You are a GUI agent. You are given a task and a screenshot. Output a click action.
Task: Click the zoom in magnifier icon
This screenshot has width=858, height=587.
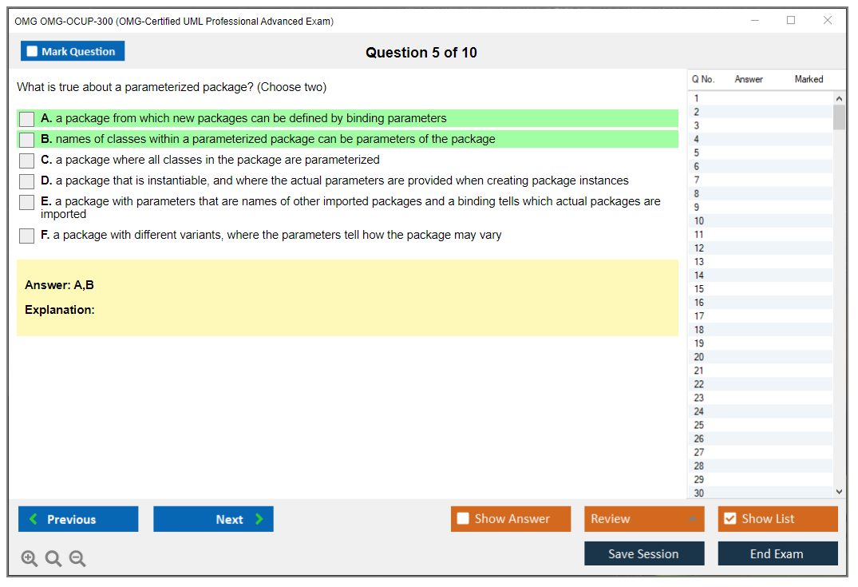(30, 559)
